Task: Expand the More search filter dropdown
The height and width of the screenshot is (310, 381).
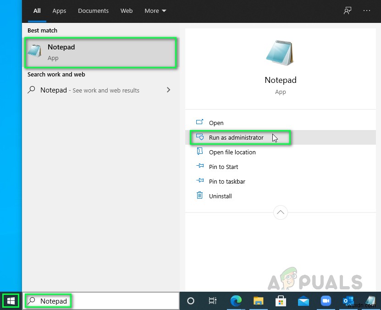Action: [155, 11]
